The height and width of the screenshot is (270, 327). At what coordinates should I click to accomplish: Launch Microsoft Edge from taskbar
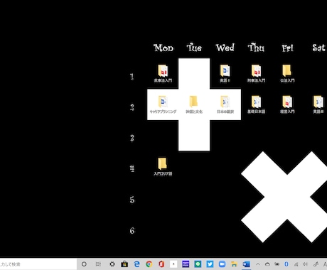(136, 264)
